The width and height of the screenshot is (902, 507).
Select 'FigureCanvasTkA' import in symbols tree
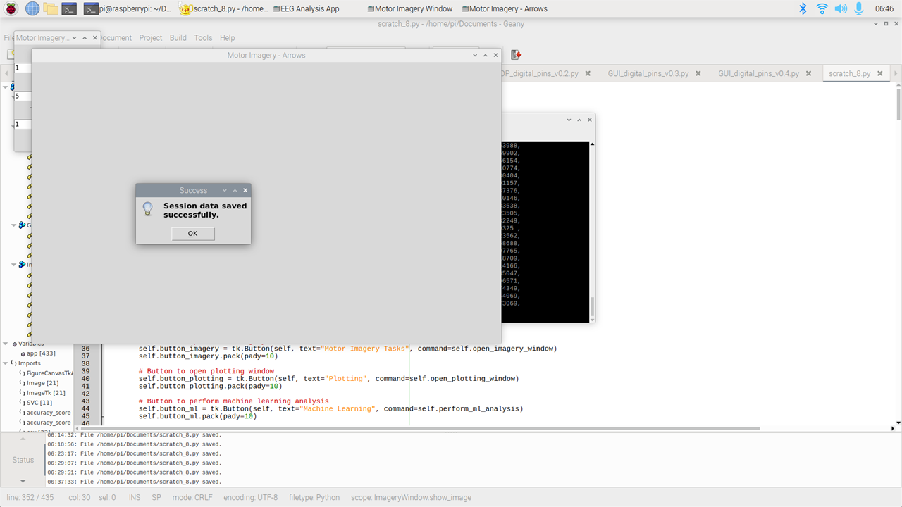coord(49,373)
